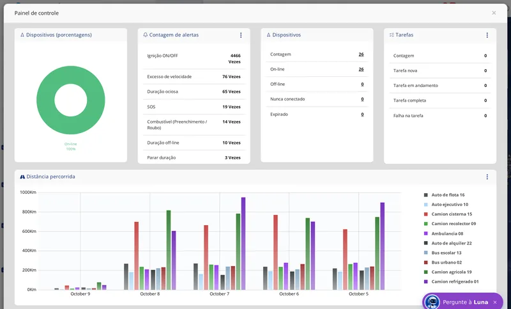Click the Tarefas Contagem row
Viewport: 511px width, 309px height.
tap(440, 56)
